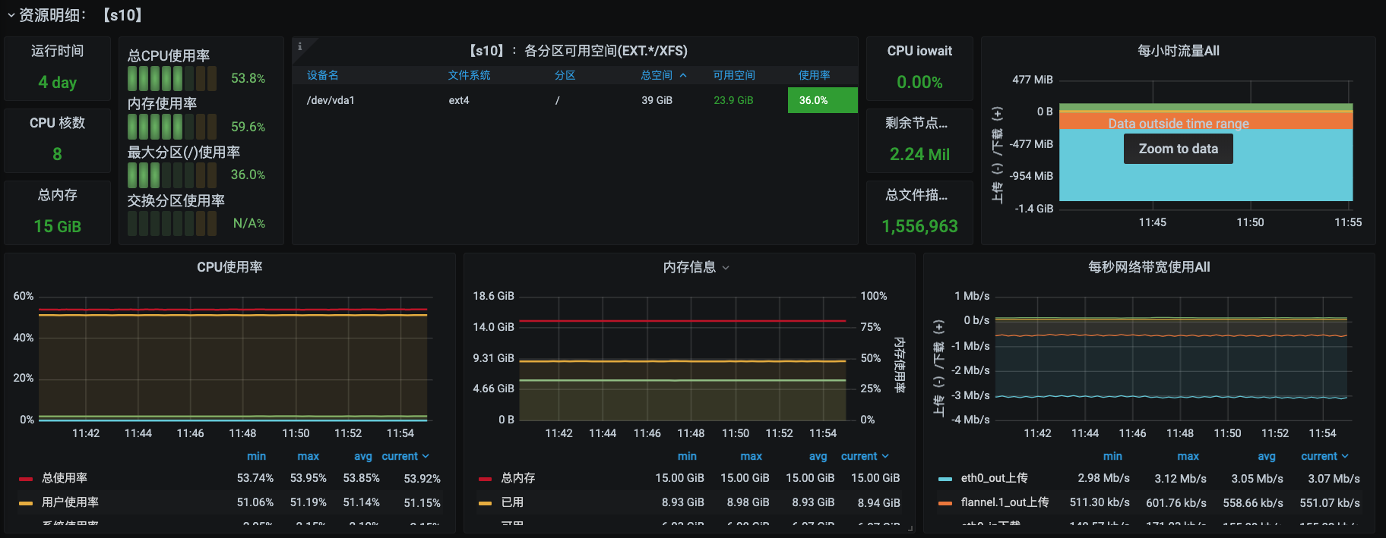Click cyan color swatch of eth0_out上传 series

[x=945, y=479]
